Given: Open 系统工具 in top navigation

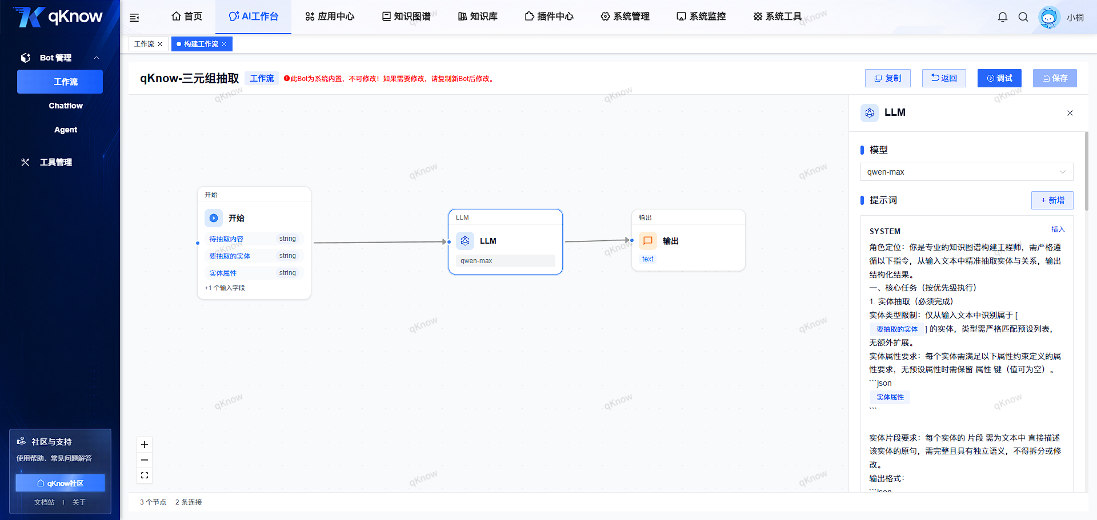Looking at the screenshot, I should (778, 17).
